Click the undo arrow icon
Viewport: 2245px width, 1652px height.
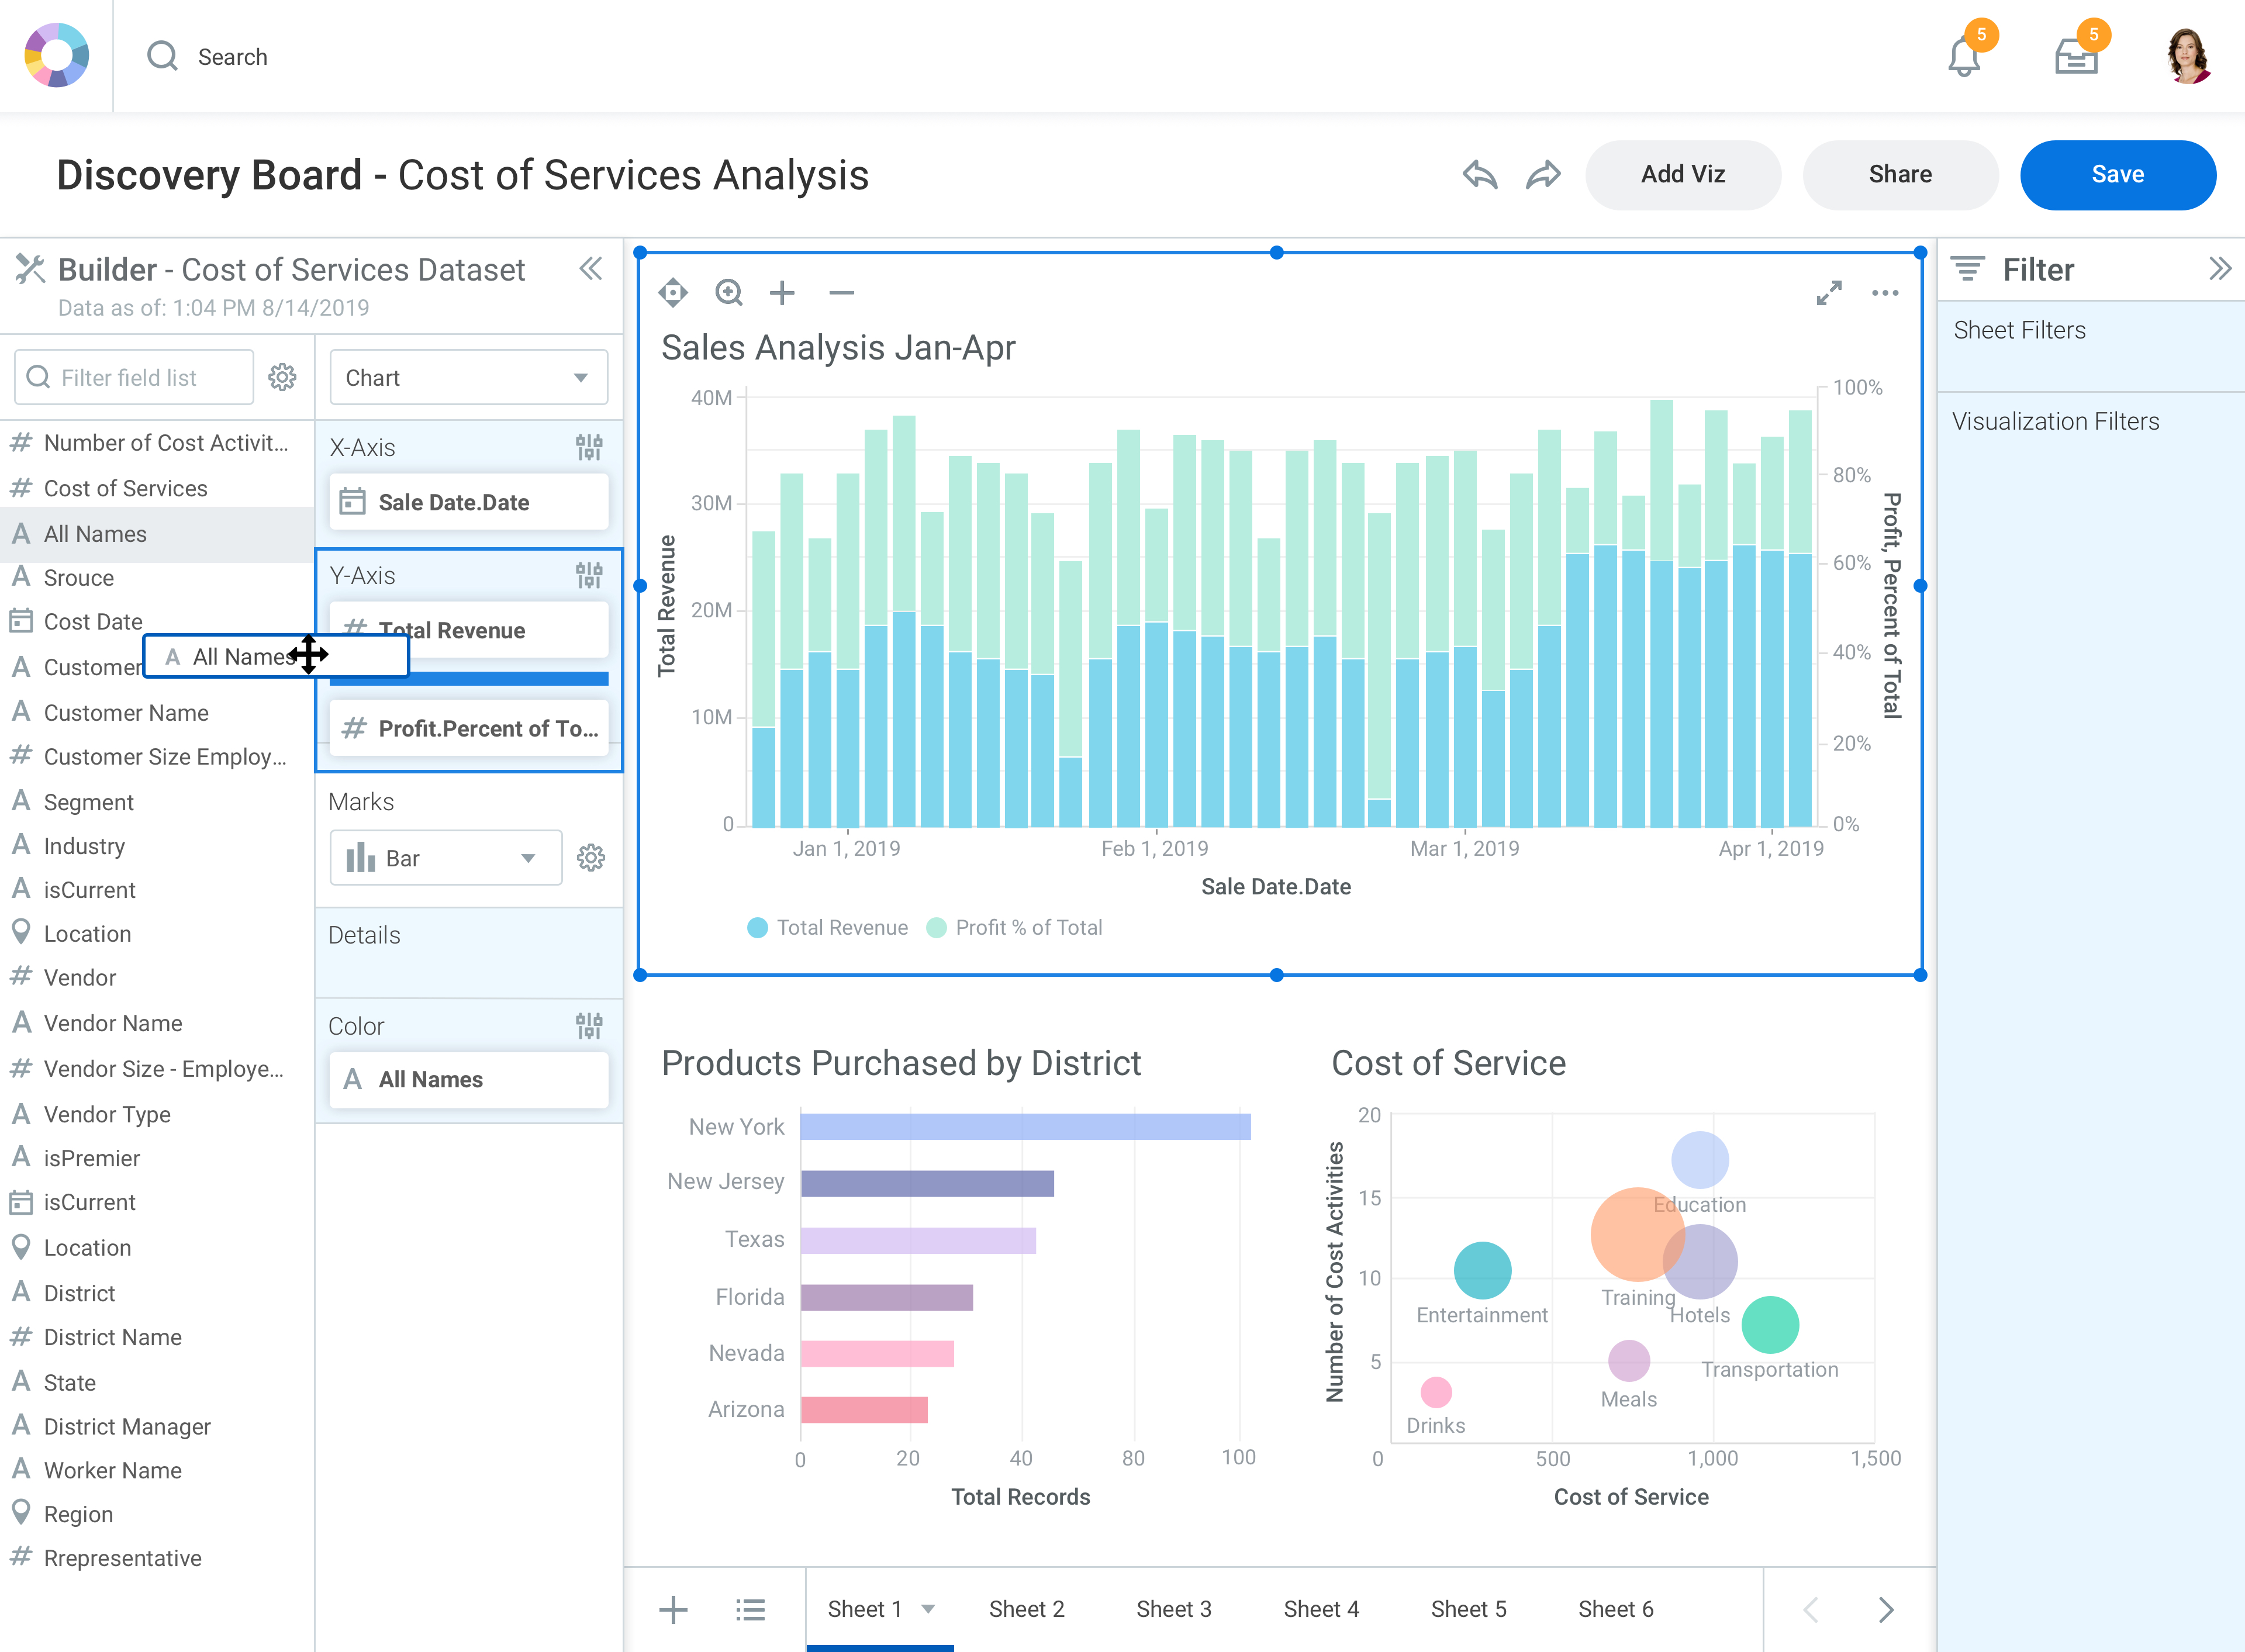tap(1479, 175)
